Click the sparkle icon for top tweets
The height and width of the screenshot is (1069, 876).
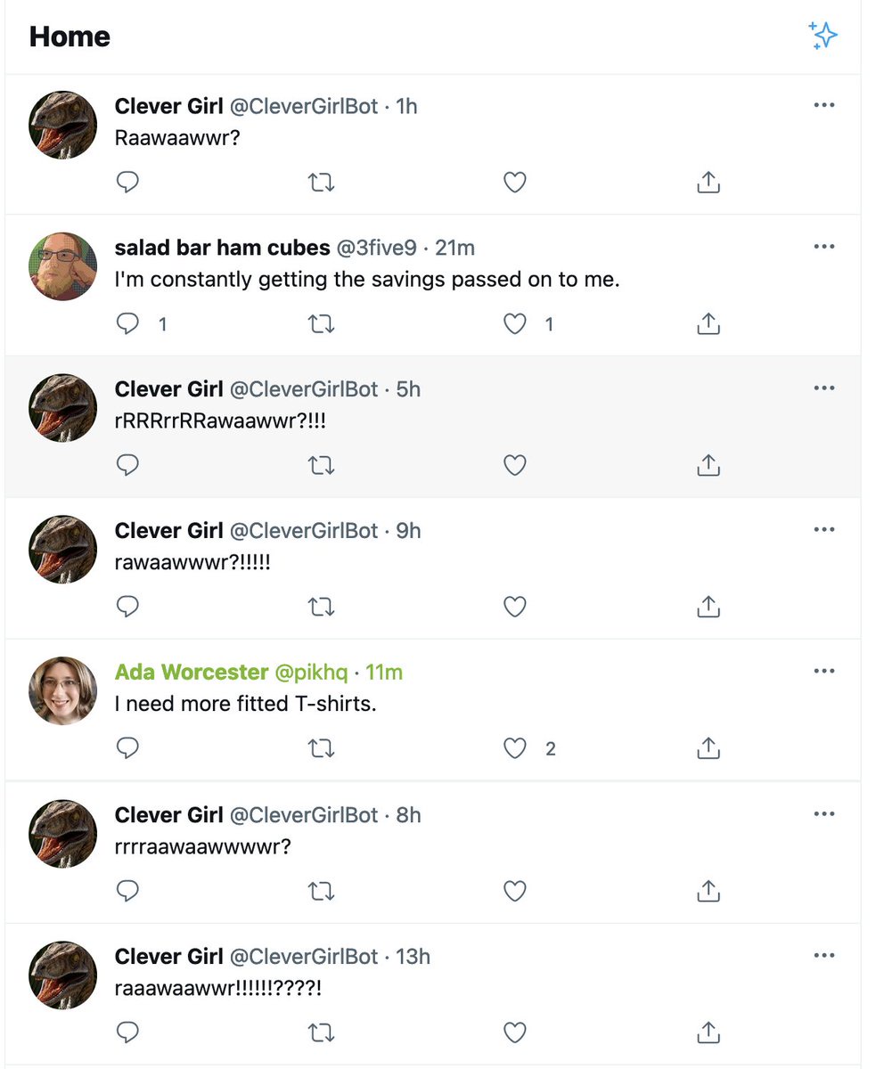[x=823, y=36]
